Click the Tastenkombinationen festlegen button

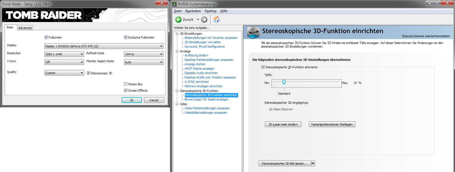[332, 124]
